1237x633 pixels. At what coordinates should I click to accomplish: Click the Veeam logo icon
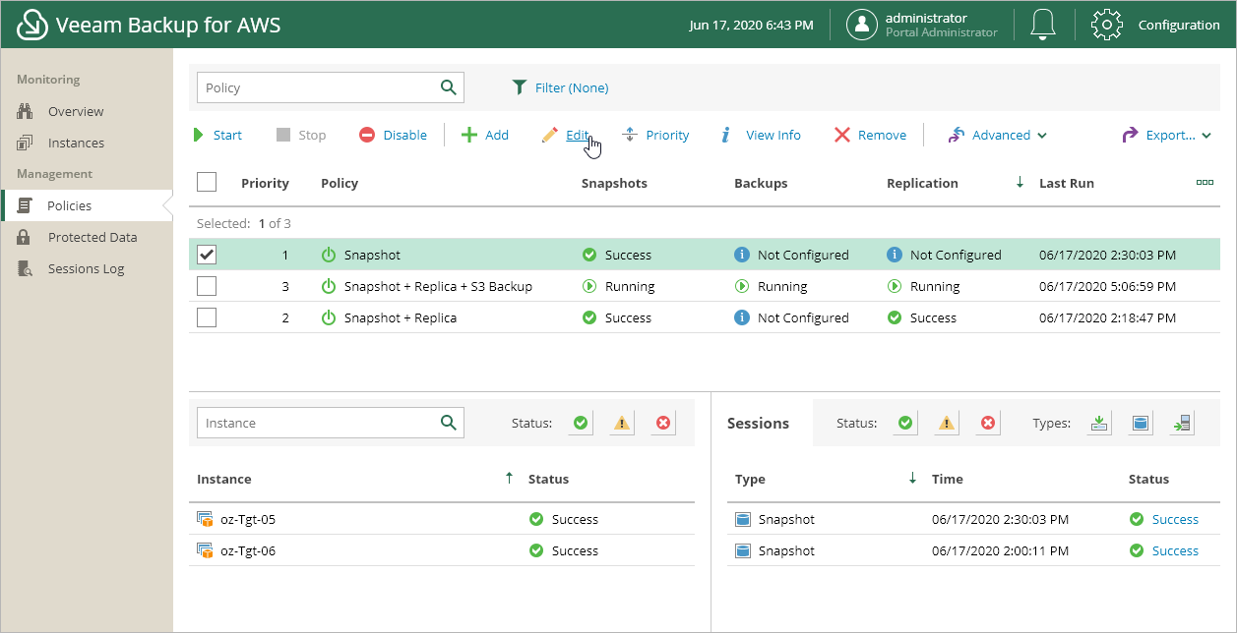[x=32, y=25]
